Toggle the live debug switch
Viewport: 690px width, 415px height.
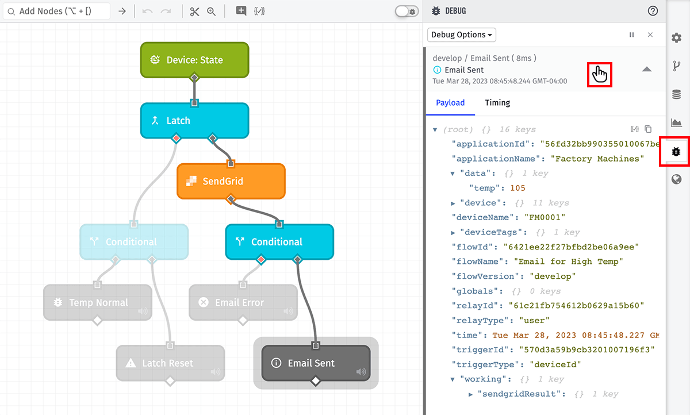407,11
